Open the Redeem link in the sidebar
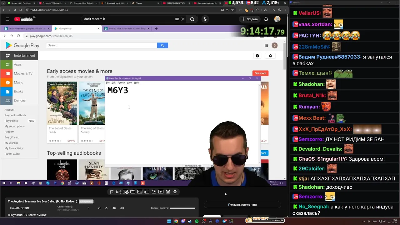The width and height of the screenshot is (400, 225). click(x=9, y=132)
